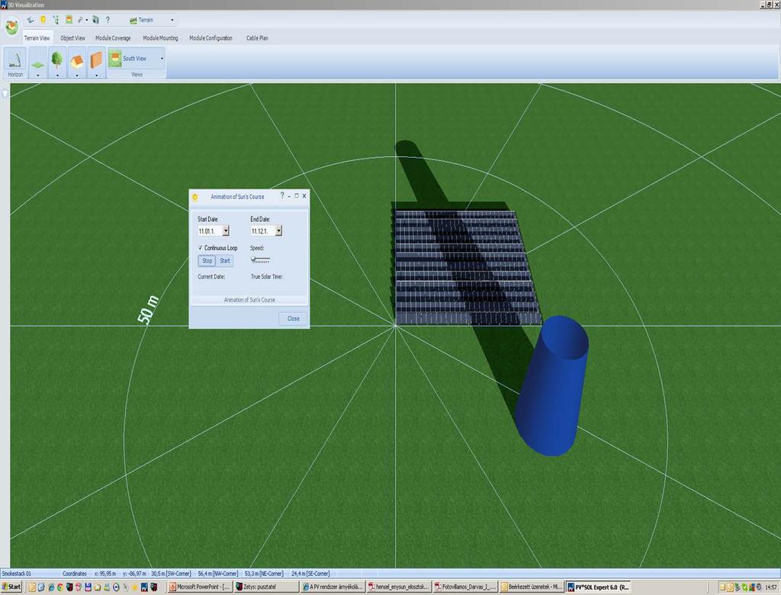The image size is (781, 595).
Task: Click the question mark help icon in toolbar
Action: (108, 20)
